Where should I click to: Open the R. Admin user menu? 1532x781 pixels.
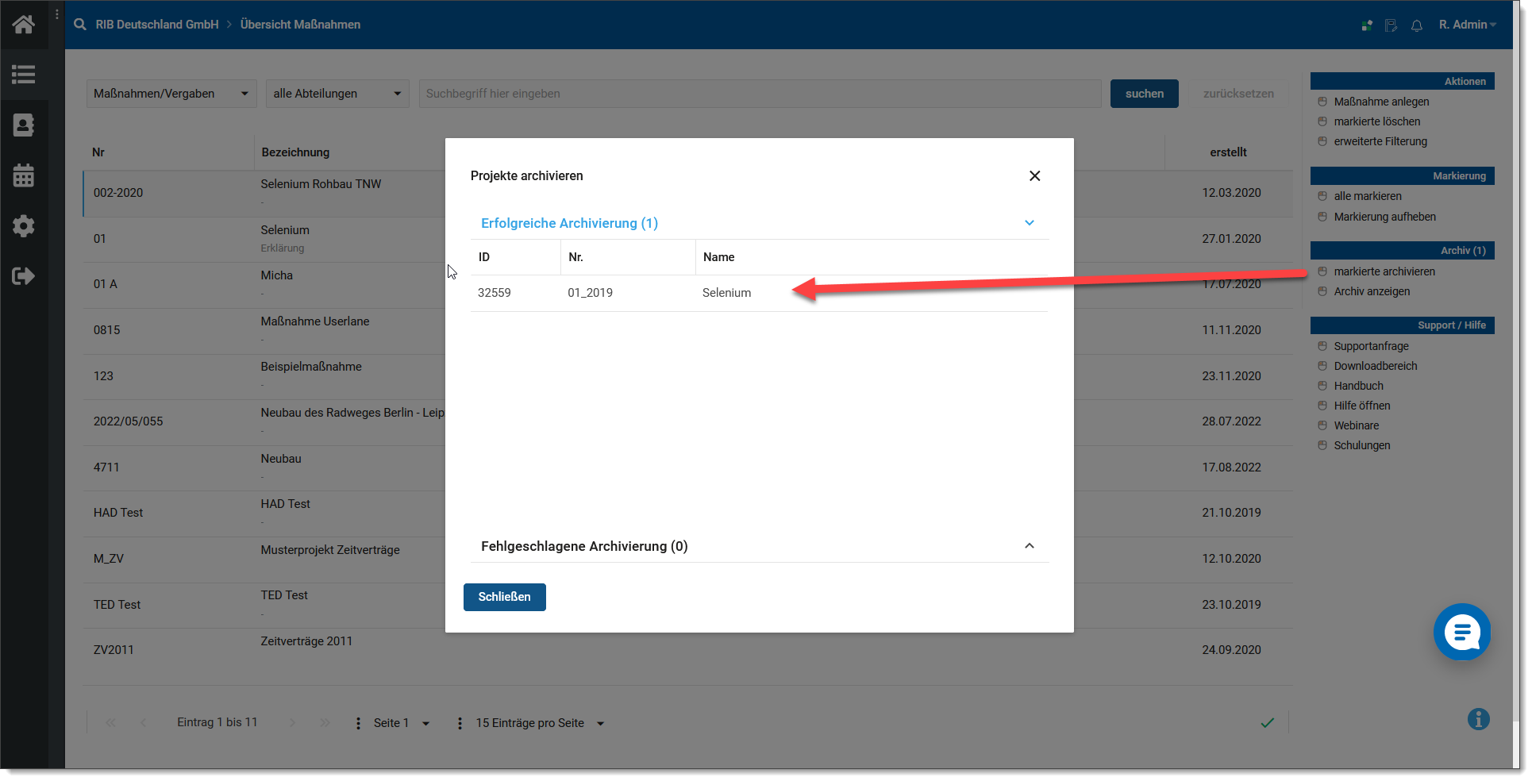[1468, 25]
